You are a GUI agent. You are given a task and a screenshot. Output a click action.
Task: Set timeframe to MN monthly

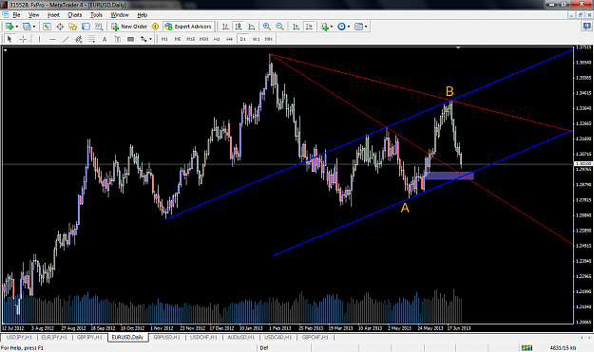268,39
